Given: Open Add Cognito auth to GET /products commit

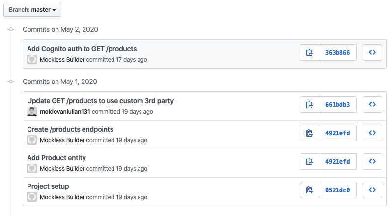Looking at the screenshot, I should [x=82, y=49].
